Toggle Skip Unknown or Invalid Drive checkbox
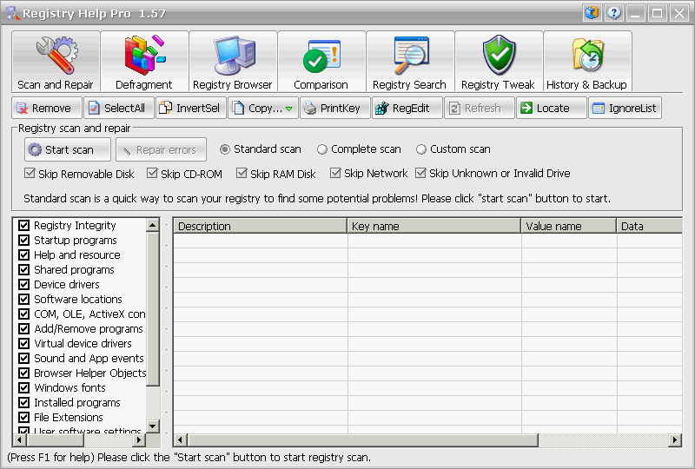This screenshot has height=469, width=695. (420, 174)
